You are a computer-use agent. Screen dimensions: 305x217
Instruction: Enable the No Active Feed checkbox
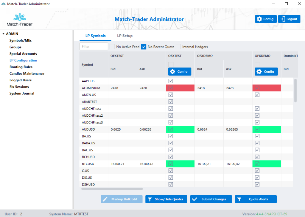coord(112,47)
